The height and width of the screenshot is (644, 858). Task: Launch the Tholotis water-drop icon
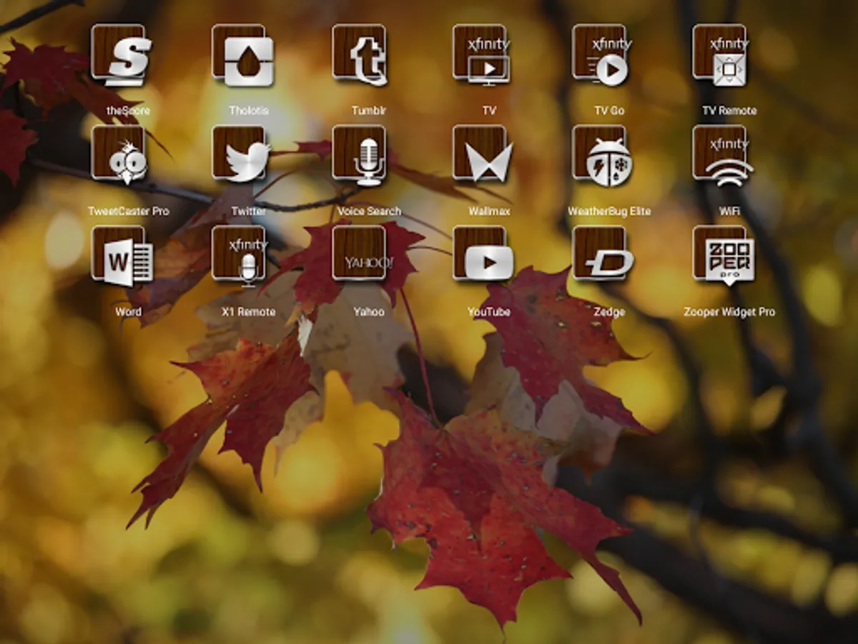coord(242,55)
